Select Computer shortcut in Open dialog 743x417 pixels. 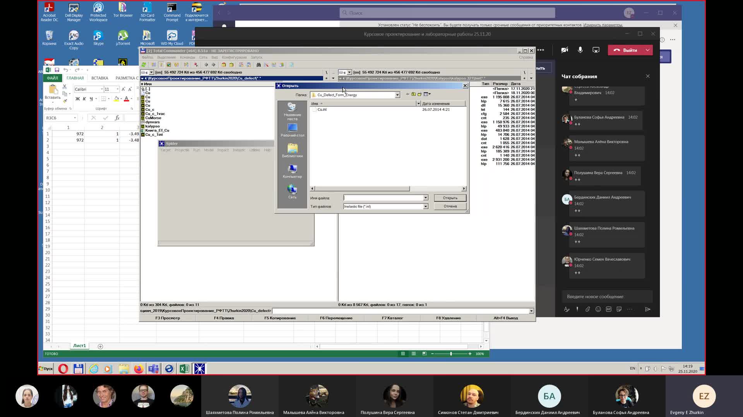(x=292, y=171)
